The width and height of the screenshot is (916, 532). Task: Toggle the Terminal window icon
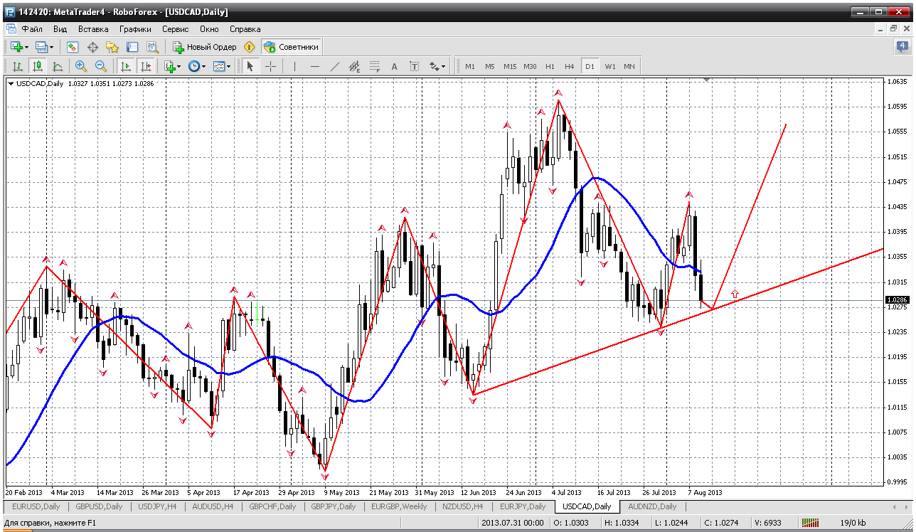pos(132,47)
